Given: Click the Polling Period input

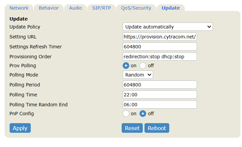Looking at the screenshot, I should [160, 85].
